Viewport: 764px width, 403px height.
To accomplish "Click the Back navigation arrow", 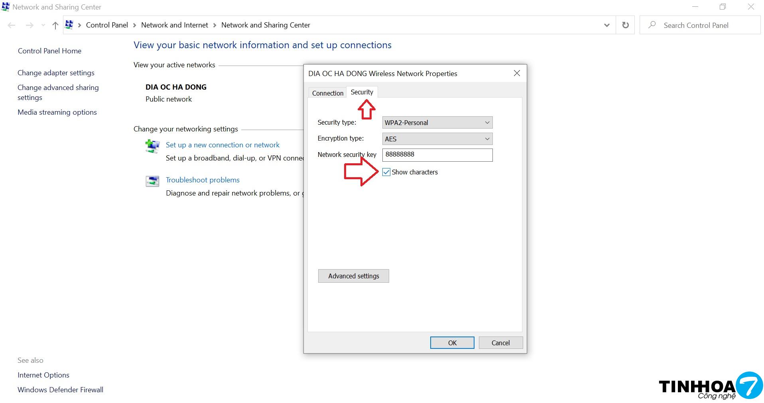I will 12,25.
